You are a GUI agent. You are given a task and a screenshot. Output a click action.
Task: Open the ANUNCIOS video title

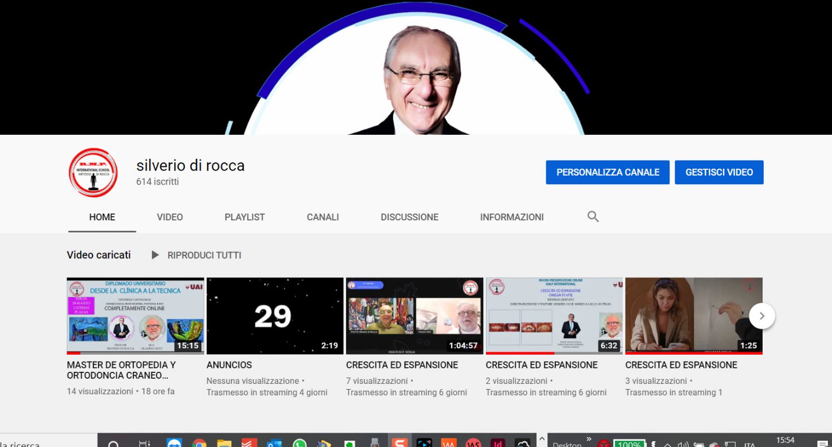pos(229,365)
